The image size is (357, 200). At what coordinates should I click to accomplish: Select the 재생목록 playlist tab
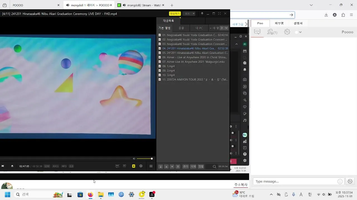coord(168,21)
